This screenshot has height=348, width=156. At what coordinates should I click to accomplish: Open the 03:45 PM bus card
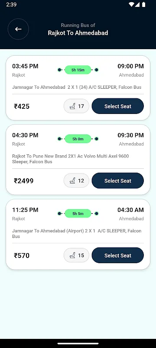(78, 88)
